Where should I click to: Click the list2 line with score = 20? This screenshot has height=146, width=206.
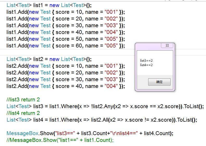coord(66,73)
